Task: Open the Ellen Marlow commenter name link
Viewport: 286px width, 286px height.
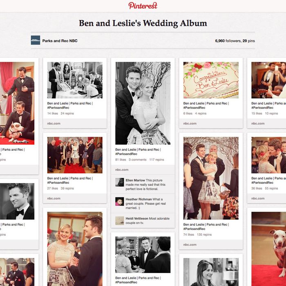Action: point(135,180)
